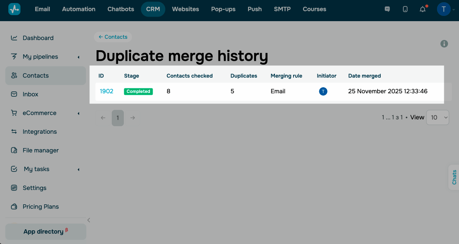Switch to the Automation tab
The width and height of the screenshot is (459, 244).
(79, 9)
